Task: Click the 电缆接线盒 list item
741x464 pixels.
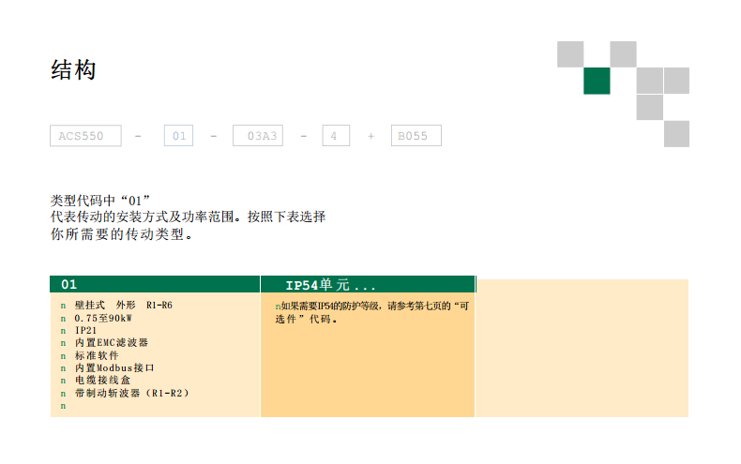Action: pos(103,381)
